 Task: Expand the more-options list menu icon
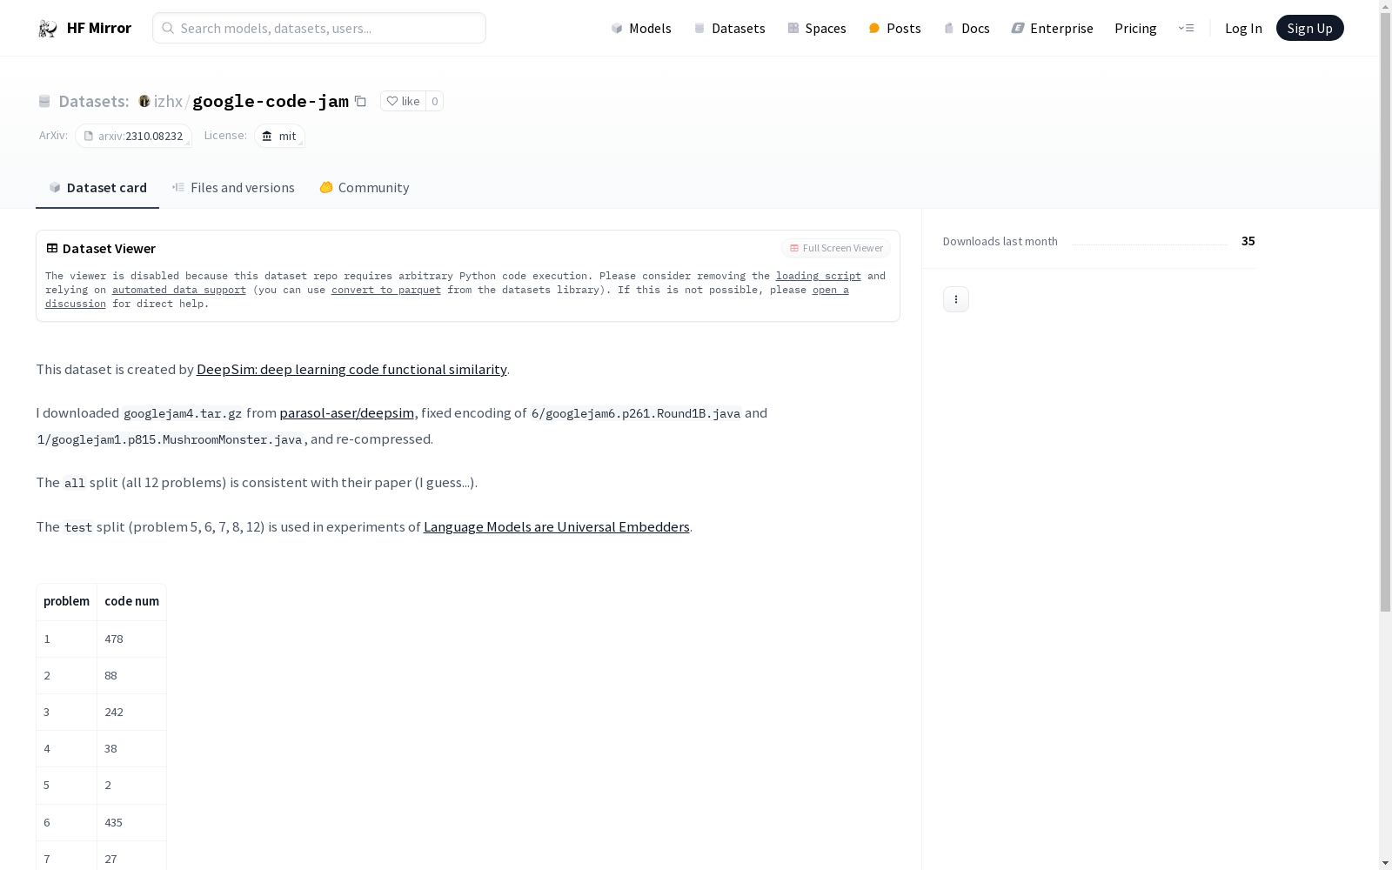tap(1186, 28)
